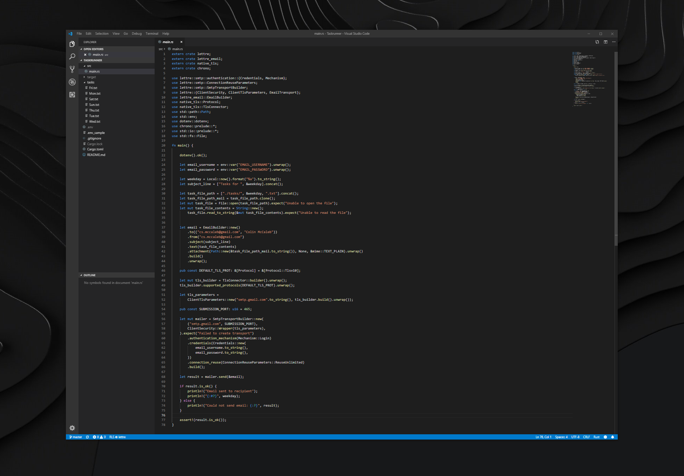684x476 pixels.
Task: Click Ln 76, Col 1 go-to-line indicator
Action: (x=543, y=437)
